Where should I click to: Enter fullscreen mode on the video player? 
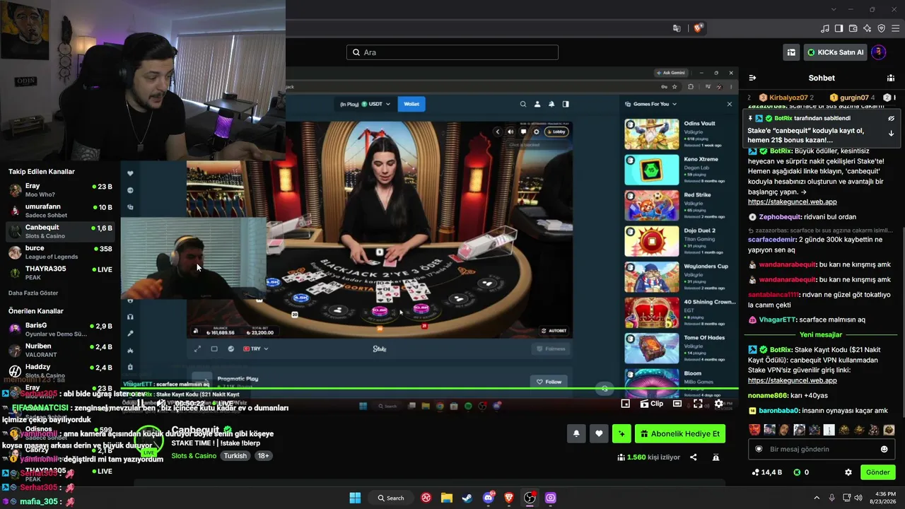coord(698,404)
